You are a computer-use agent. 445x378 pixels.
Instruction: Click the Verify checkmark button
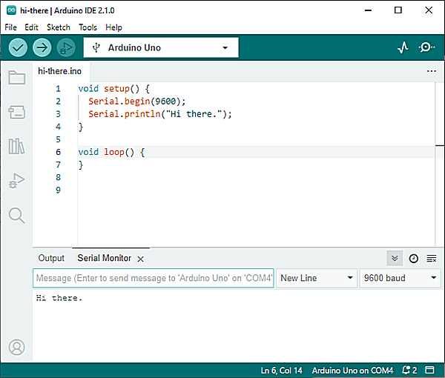coord(18,47)
